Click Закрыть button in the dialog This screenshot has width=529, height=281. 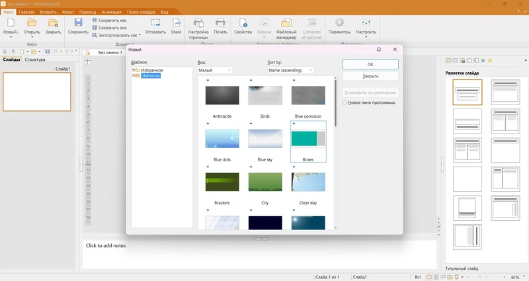pos(370,76)
